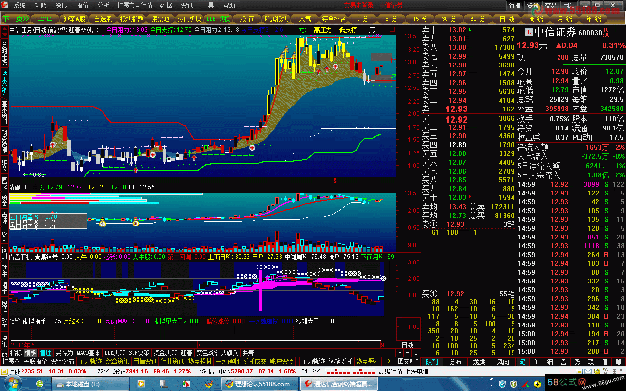Select the 模板 tab below chart

click(31, 352)
